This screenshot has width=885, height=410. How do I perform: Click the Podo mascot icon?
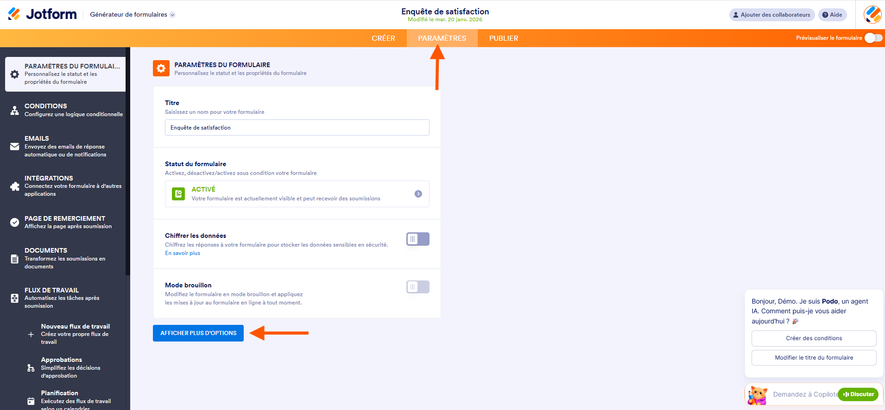coord(758,395)
